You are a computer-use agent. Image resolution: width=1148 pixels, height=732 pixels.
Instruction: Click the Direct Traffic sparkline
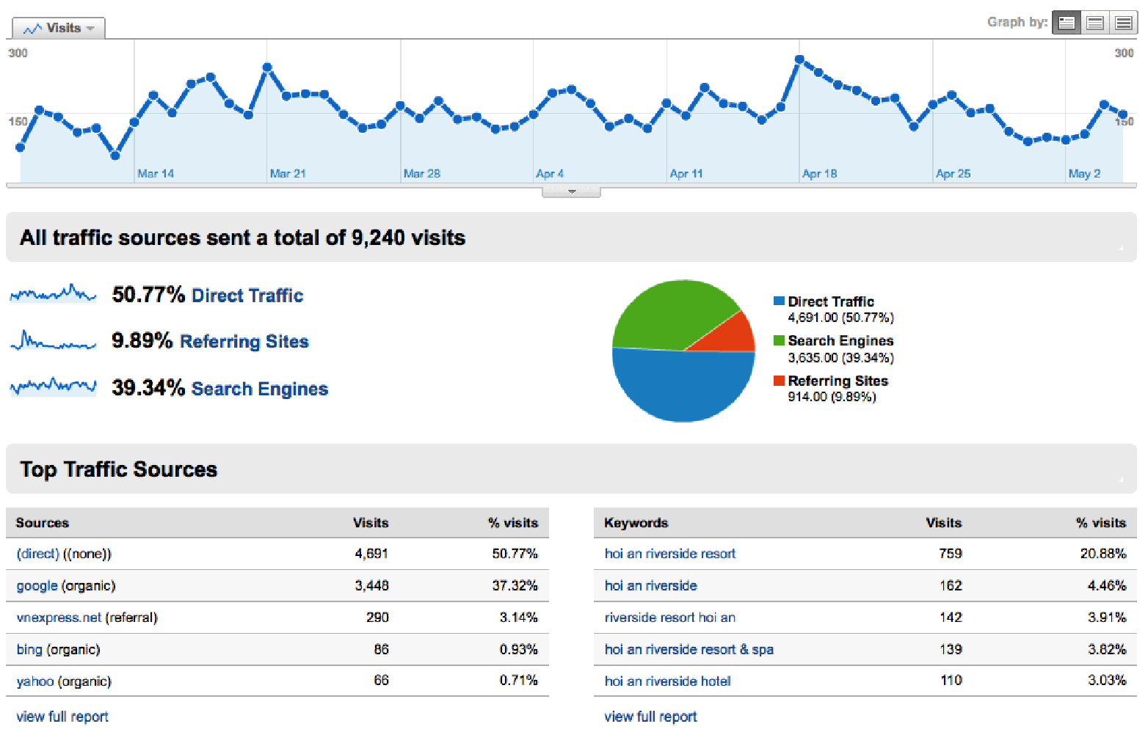click(53, 294)
